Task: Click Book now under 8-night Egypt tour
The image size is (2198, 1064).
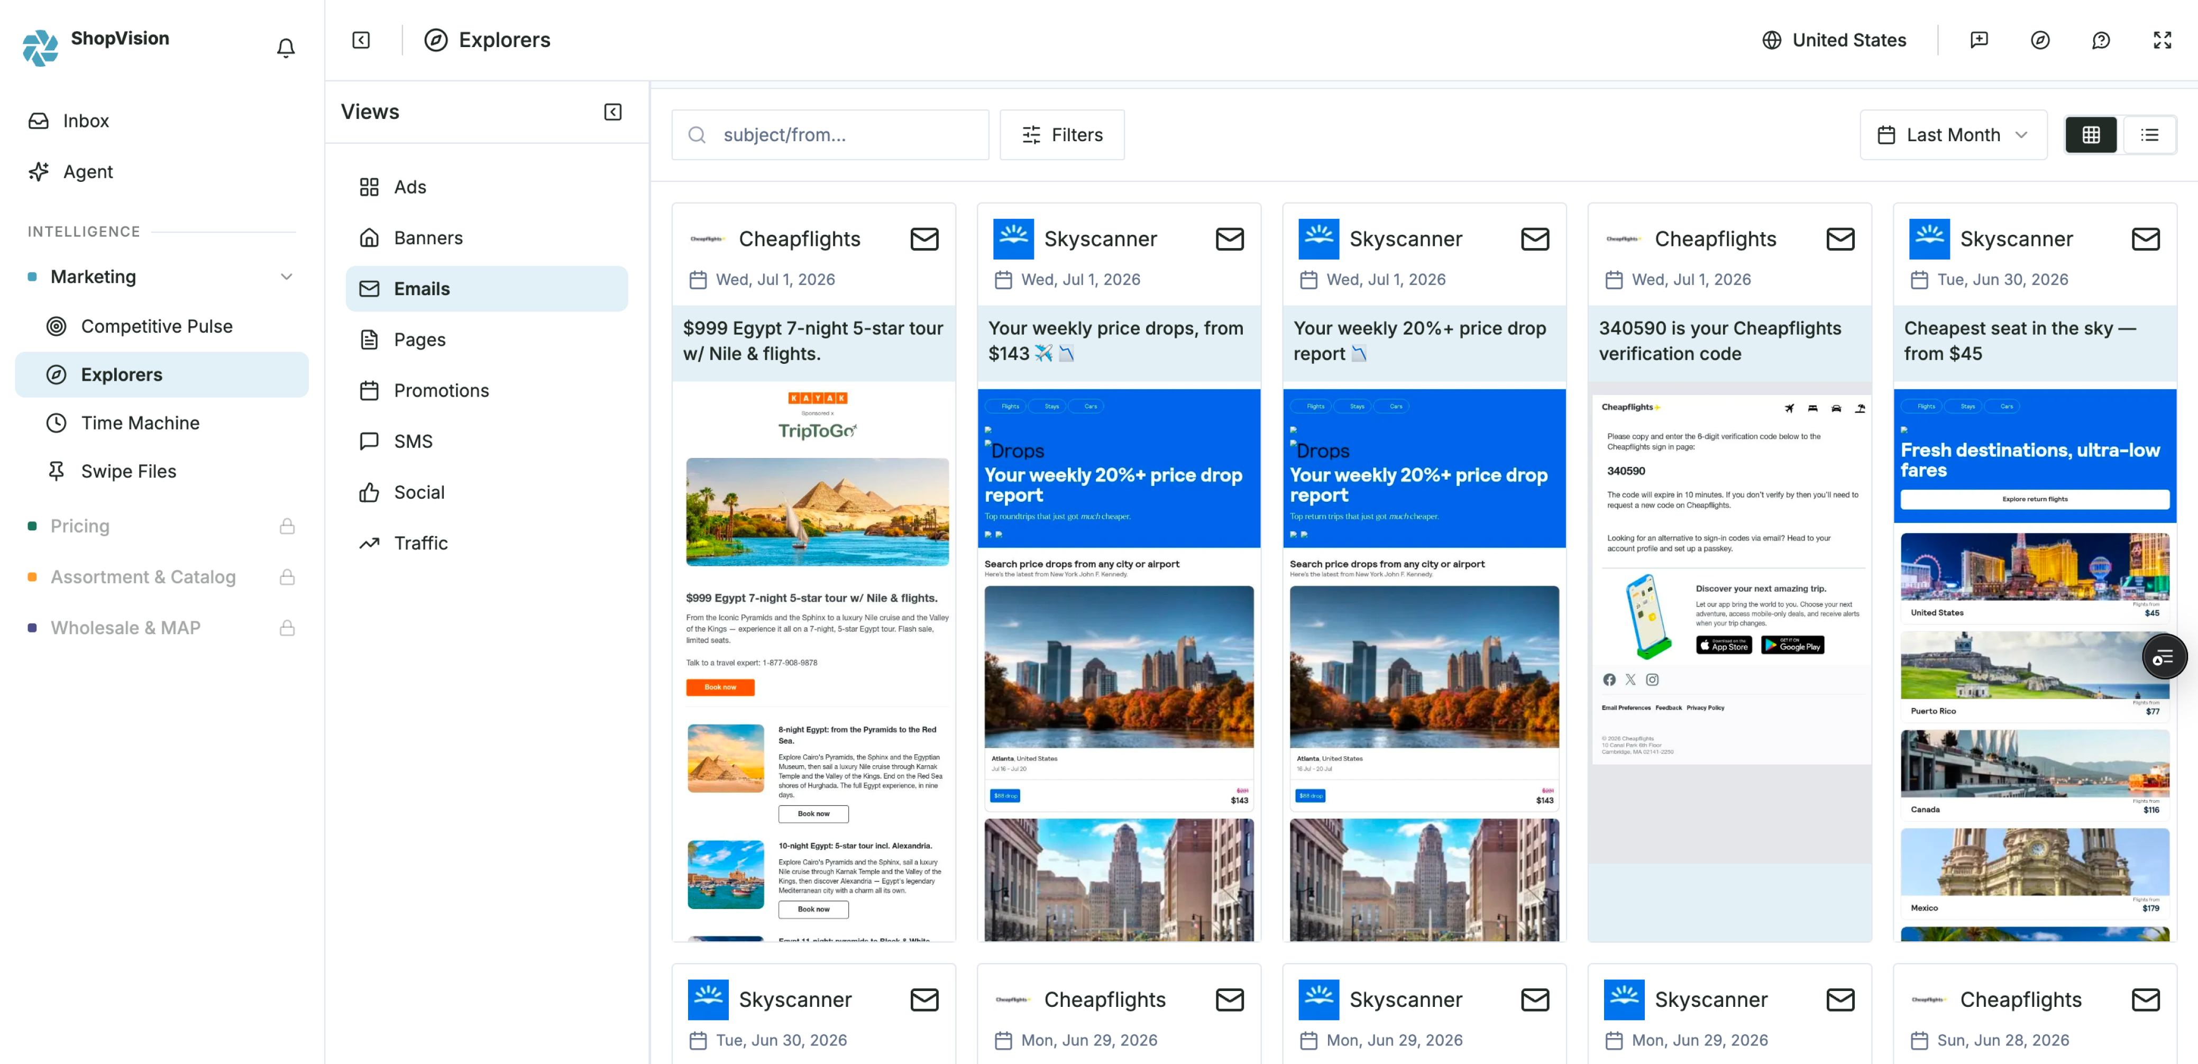Action: [813, 814]
